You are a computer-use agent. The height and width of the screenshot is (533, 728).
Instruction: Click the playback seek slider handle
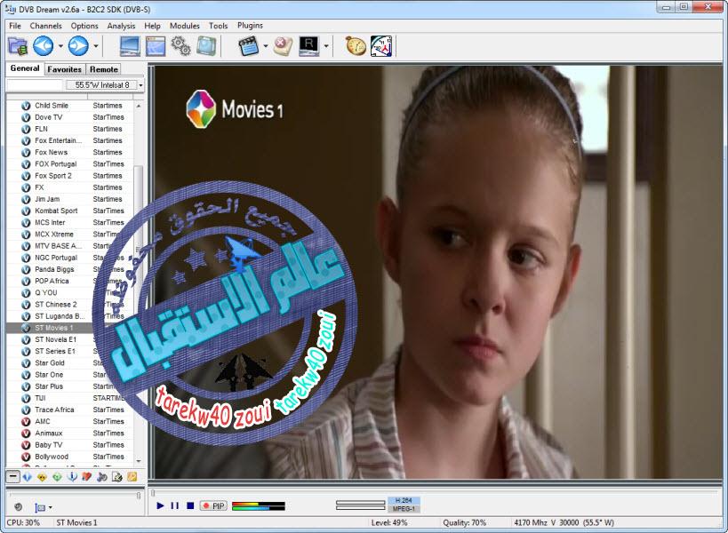coord(153,493)
